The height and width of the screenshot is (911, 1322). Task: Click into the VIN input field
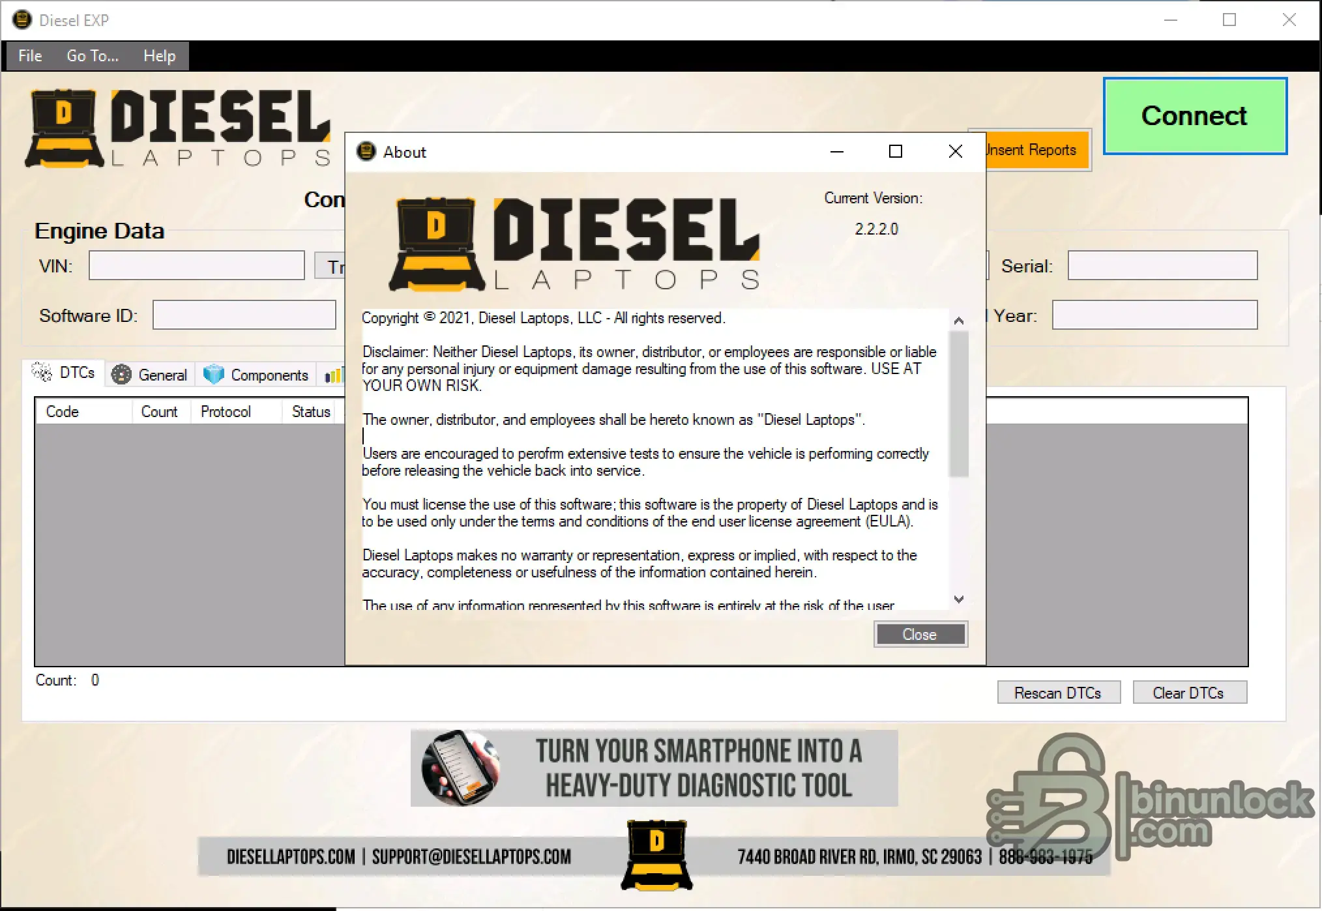pos(197,265)
